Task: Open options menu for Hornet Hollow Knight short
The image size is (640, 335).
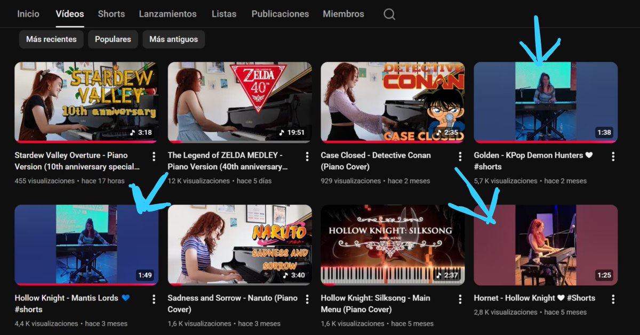Action: [x=613, y=299]
